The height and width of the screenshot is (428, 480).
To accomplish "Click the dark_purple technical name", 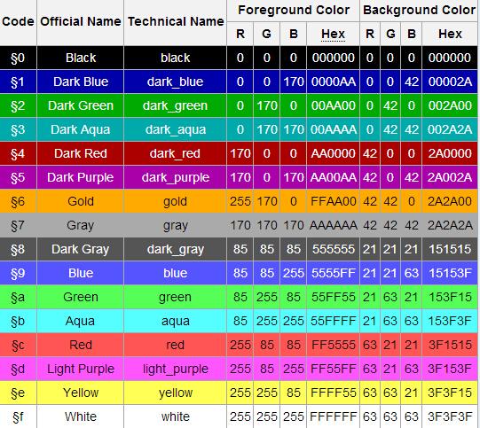I will (176, 177).
